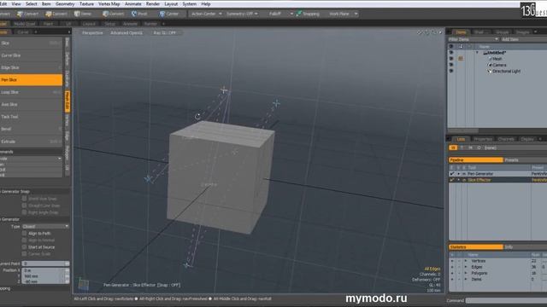The width and height of the screenshot is (547, 307).
Task: Select the Pen Slice tool
Action: pos(31,79)
